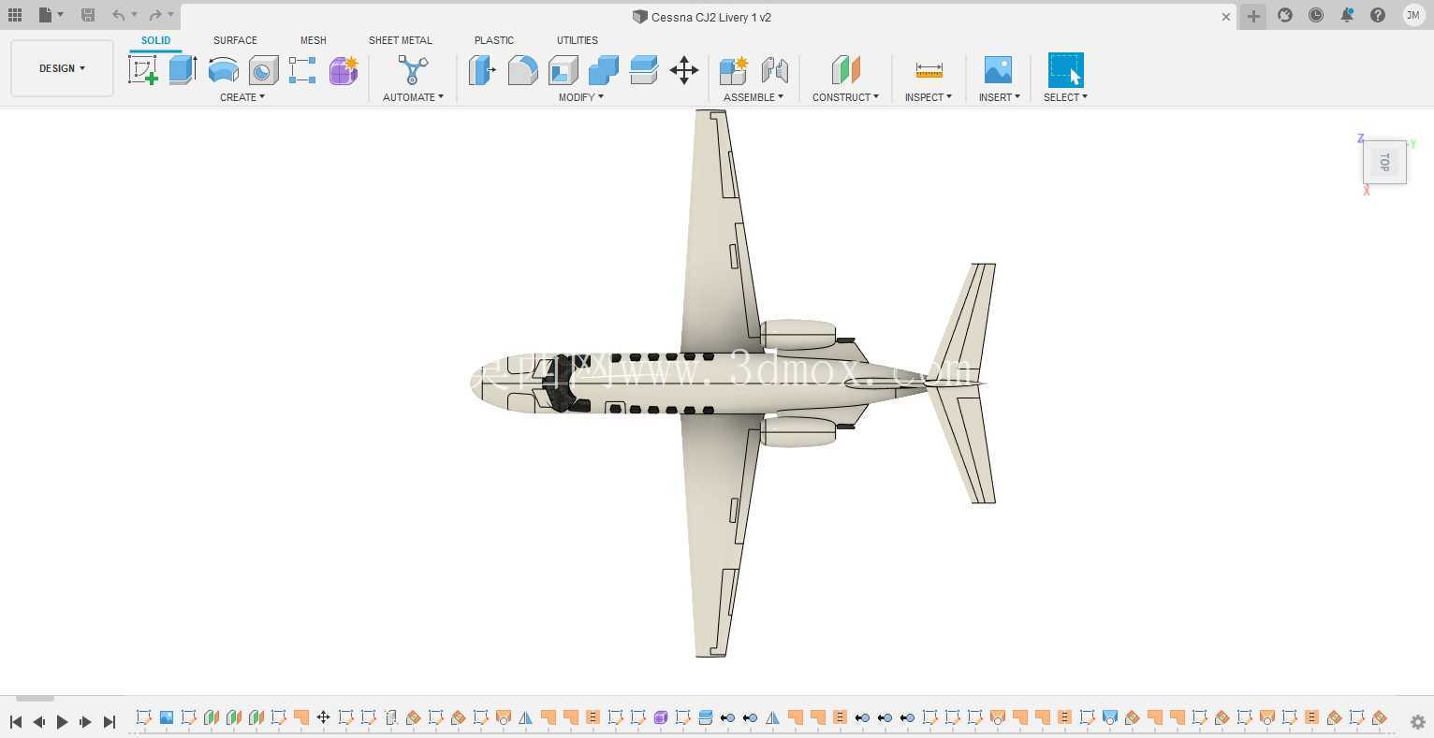This screenshot has width=1434, height=738.
Task: Click the TOP face of ViewCube
Action: coord(1384,163)
